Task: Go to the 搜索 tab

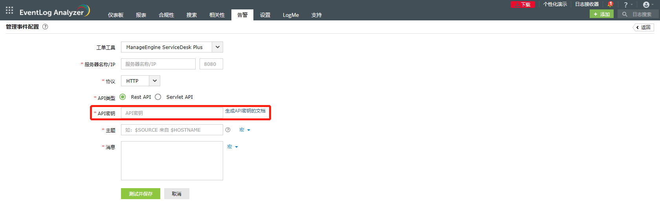Action: (x=192, y=15)
